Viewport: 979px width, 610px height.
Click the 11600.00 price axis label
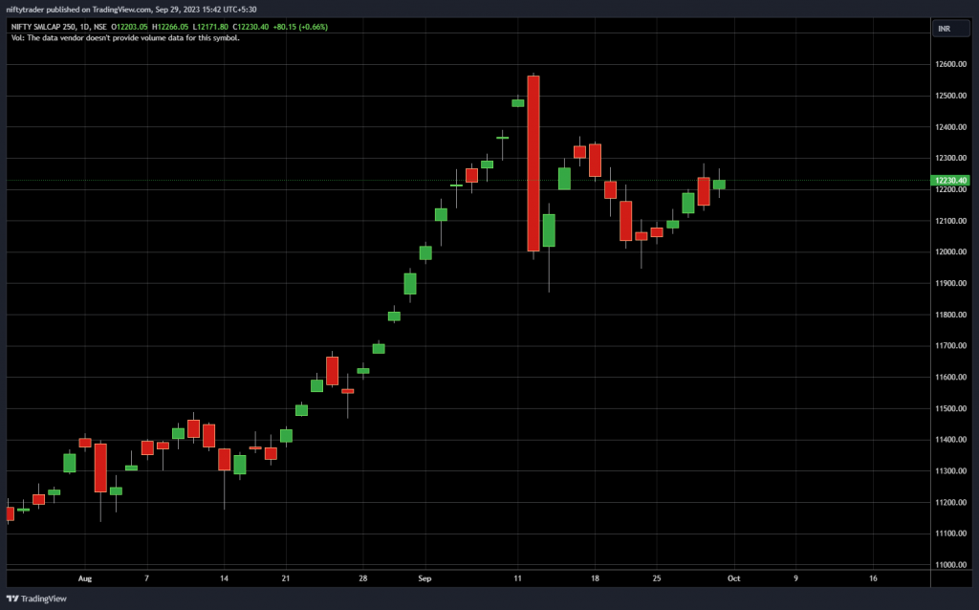(950, 377)
